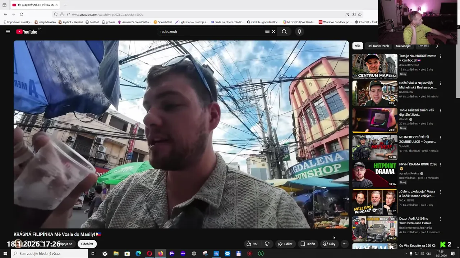Open options for 'Noční Vlak a Nejlevnější' video
Viewport: 460px width, 258px height.
441,83
